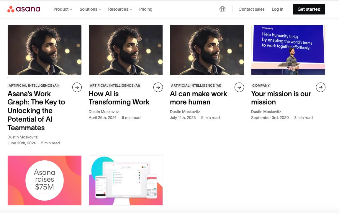Click the April 25th, 2024 date

coord(102,118)
